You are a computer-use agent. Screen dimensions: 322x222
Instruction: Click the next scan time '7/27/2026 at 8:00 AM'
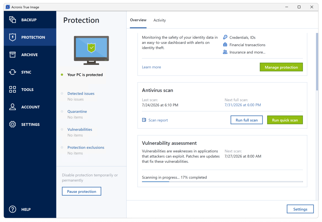click(x=243, y=156)
